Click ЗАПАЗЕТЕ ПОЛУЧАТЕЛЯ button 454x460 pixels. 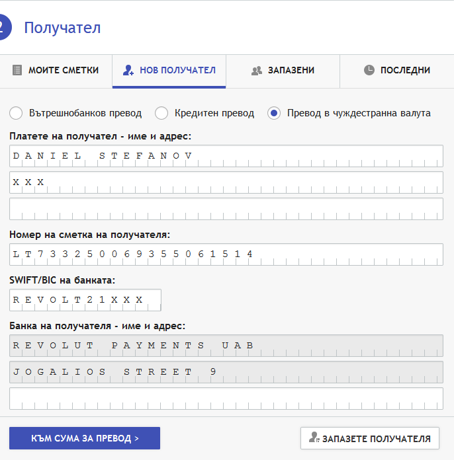coord(370,438)
